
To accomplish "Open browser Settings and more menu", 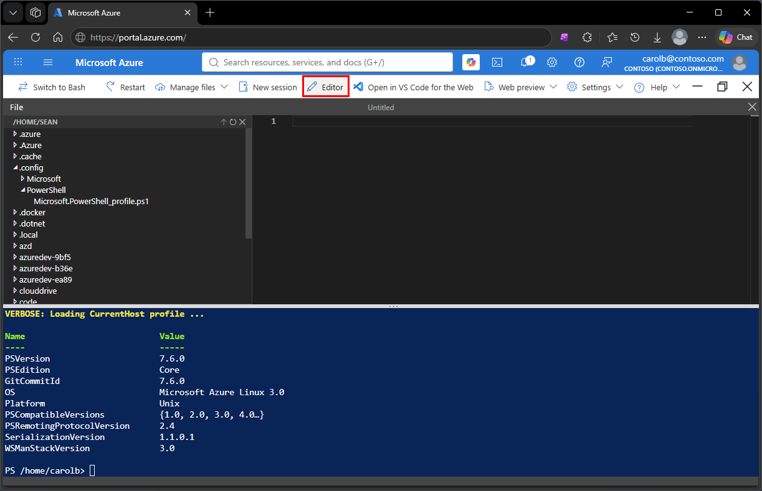I will tap(702, 37).
